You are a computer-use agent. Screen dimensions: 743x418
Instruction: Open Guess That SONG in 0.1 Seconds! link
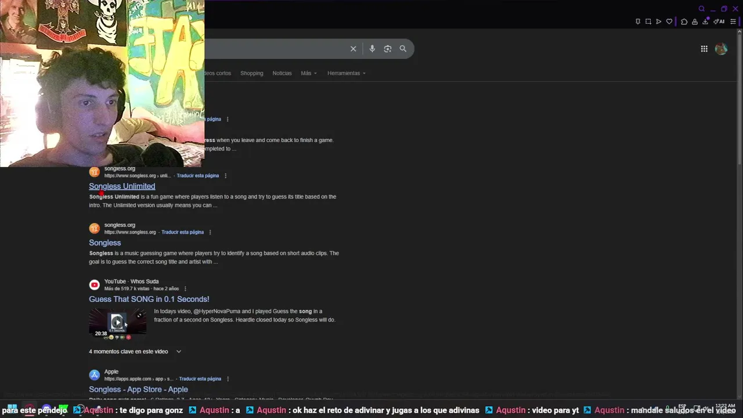coord(149,299)
